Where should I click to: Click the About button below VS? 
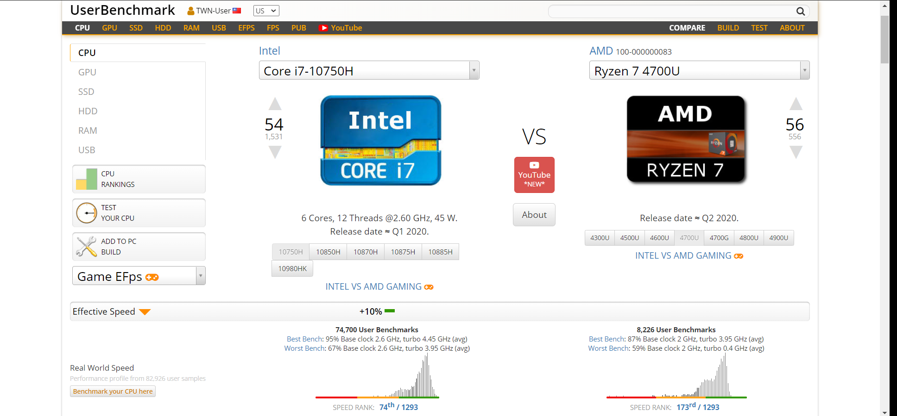(x=534, y=215)
